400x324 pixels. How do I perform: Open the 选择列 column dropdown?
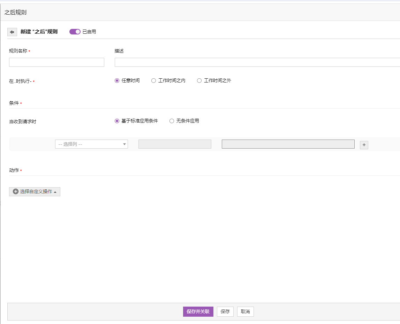click(x=91, y=144)
